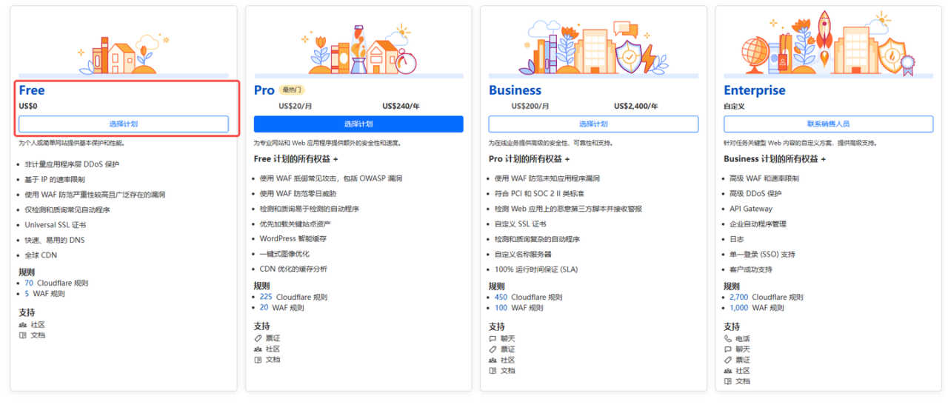Click the API Gateway feature

pos(751,209)
